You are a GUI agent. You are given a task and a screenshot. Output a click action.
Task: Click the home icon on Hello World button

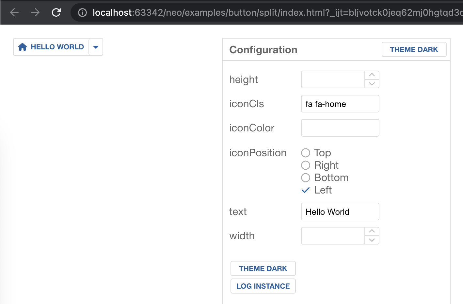coord(23,47)
